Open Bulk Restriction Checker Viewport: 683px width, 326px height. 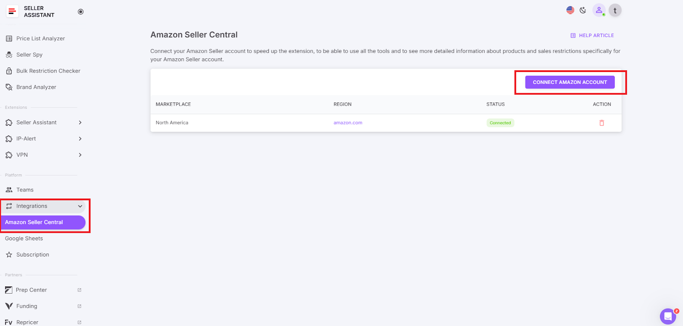tap(48, 71)
